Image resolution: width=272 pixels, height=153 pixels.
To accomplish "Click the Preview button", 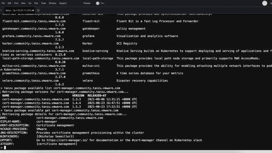I will pos(87,3).
